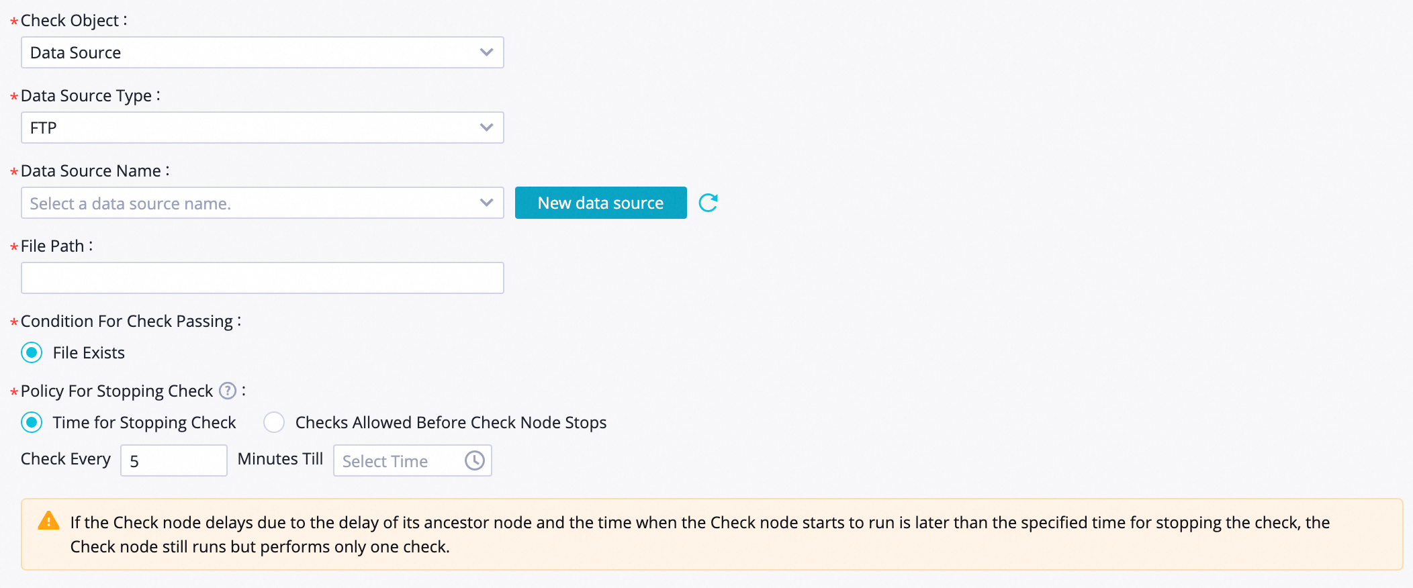Click the 'FTP' selected value text
Screen dimensions: 1413x588
44,128
